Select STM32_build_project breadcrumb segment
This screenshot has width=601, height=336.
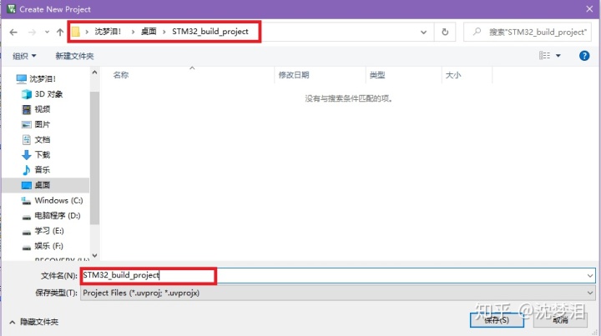pyautogui.click(x=210, y=32)
